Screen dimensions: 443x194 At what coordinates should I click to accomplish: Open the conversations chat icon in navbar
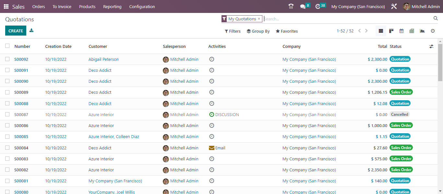coord(303,6)
